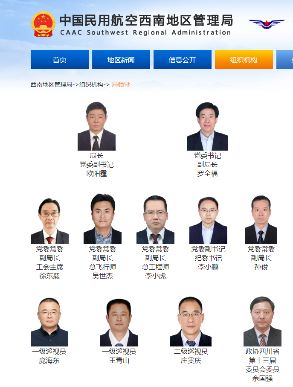Click the photo of 庄贵庆
Screen dimensions: 293x387
coord(191,321)
